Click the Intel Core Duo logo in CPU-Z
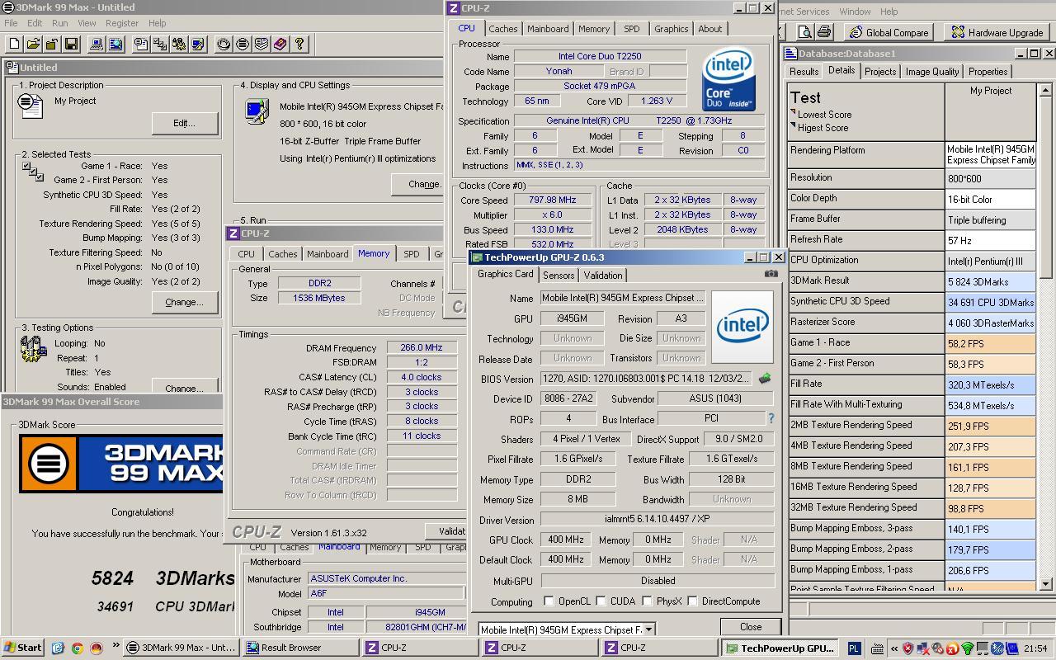Image resolution: width=1056 pixels, height=660 pixels. (728, 79)
